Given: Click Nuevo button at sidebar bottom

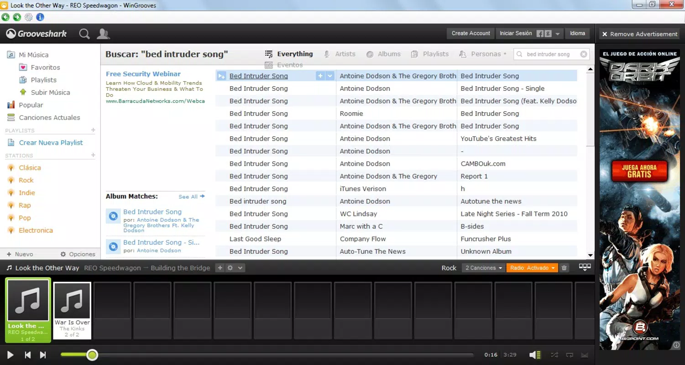Looking at the screenshot, I should pyautogui.click(x=20, y=254).
